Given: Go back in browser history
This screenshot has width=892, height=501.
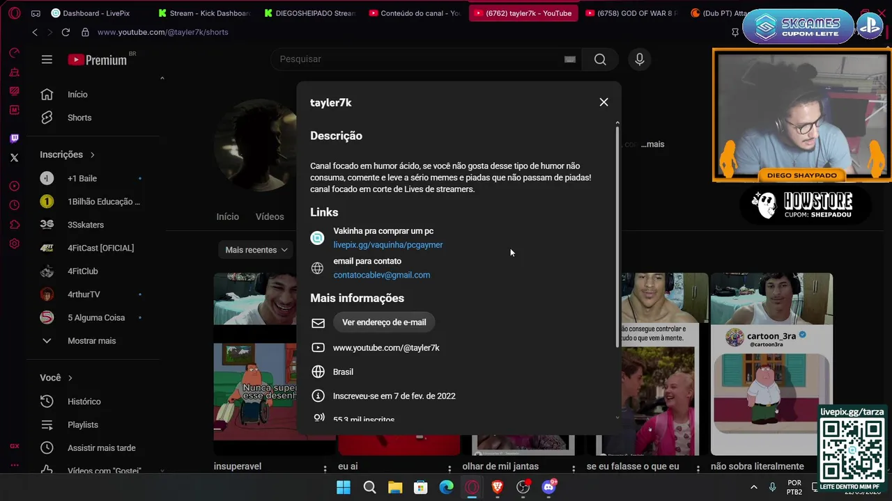Looking at the screenshot, I should [35, 32].
